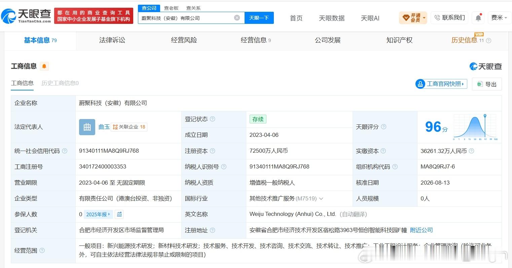The image size is (512, 268).
Task: Open the 2025年报 annual report selector
Action: (x=98, y=214)
